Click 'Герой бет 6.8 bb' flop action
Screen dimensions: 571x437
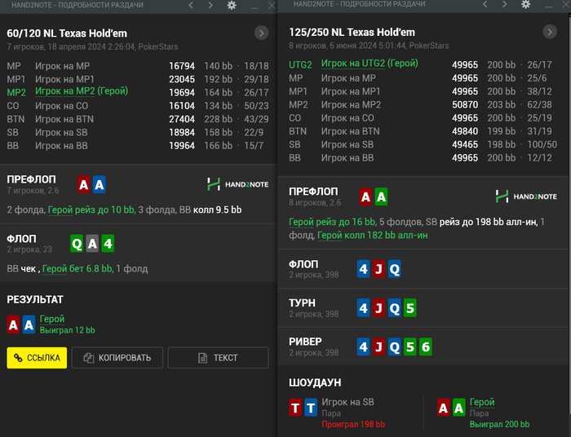point(78,268)
